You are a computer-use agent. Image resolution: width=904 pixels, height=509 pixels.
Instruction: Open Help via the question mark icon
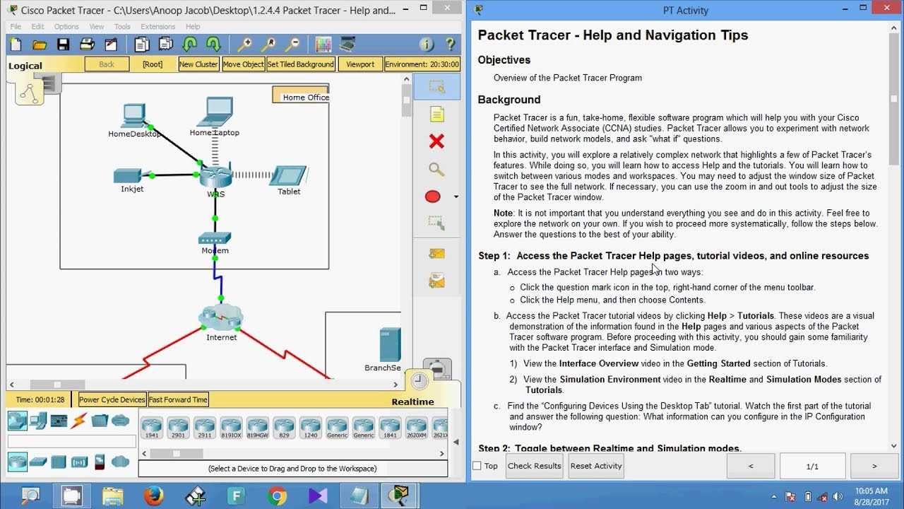click(x=450, y=45)
